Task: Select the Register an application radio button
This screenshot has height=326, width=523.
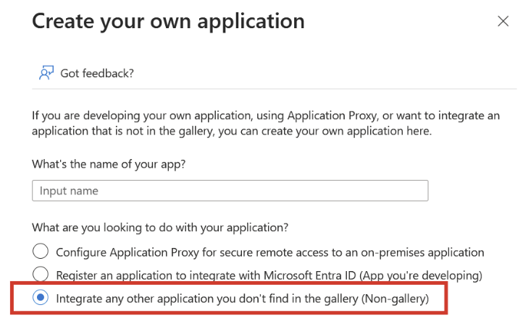Action: pos(41,275)
